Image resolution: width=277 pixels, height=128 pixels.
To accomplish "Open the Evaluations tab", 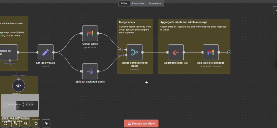I will click(x=155, y=3).
